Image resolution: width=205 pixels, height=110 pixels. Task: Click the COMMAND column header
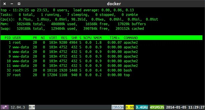[x=131, y=38]
